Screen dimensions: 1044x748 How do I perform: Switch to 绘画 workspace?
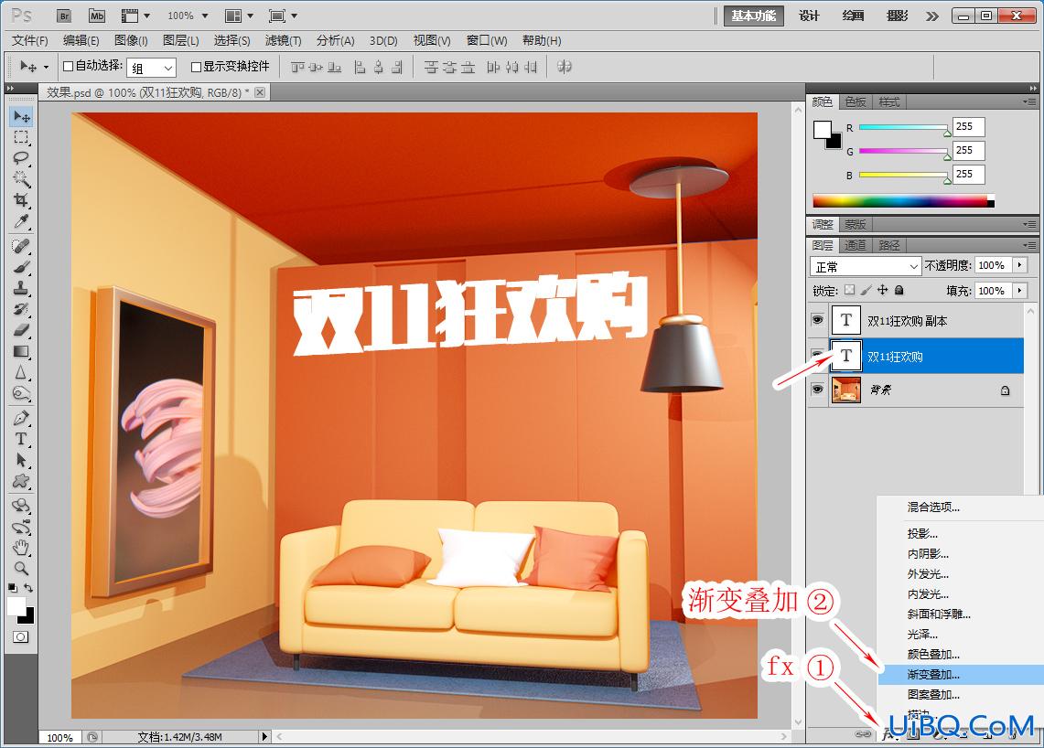(x=853, y=16)
